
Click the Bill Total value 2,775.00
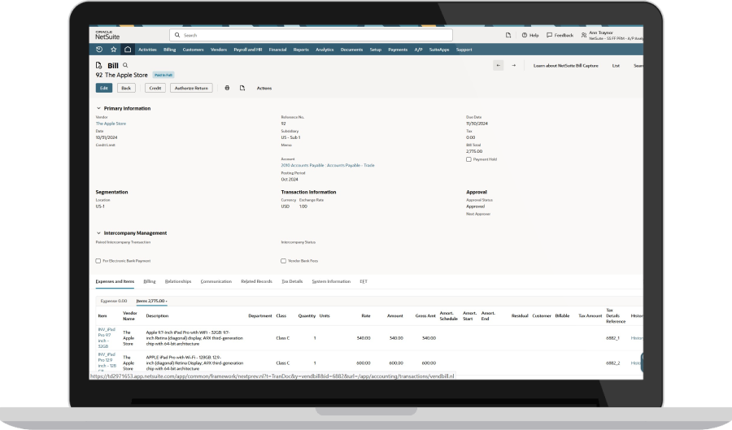click(474, 151)
